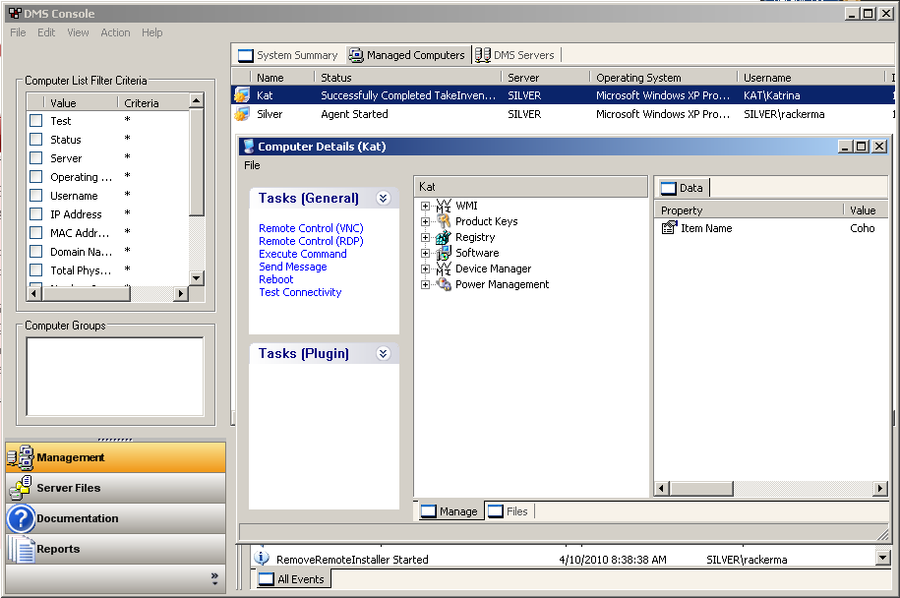This screenshot has height=598, width=900.
Task: Expand the Power Management tree node
Action: 425,284
